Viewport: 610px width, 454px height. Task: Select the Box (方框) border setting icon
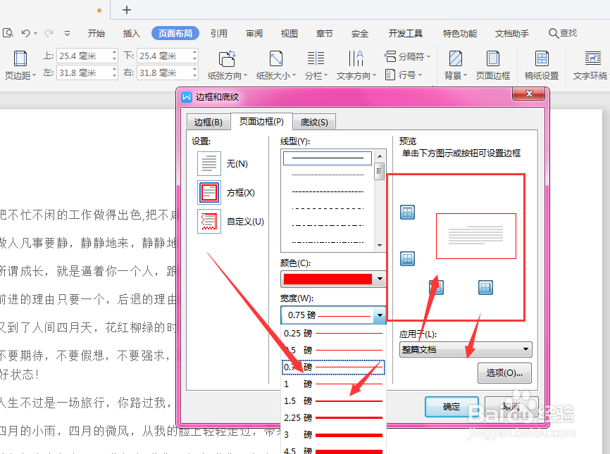coord(209,192)
